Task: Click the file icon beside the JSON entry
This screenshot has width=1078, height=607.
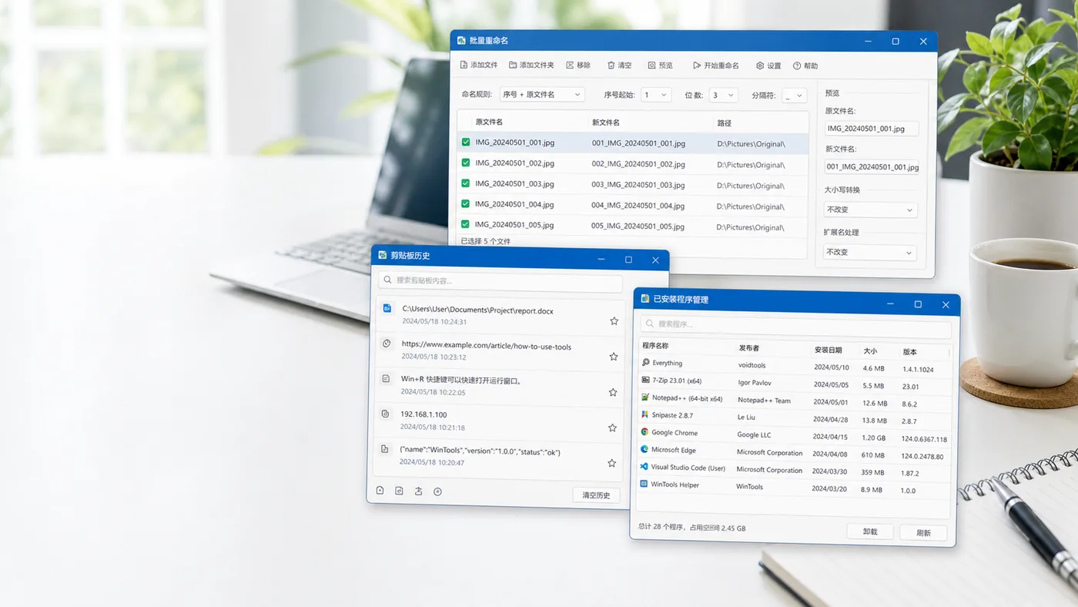Action: click(385, 448)
